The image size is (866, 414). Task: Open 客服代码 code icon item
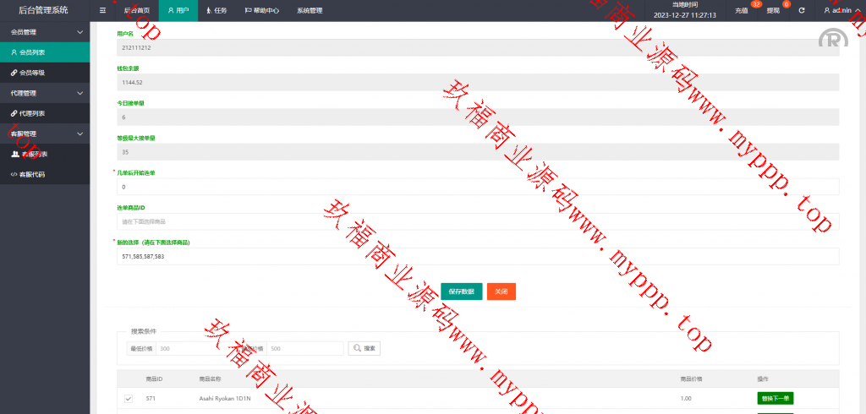32,174
